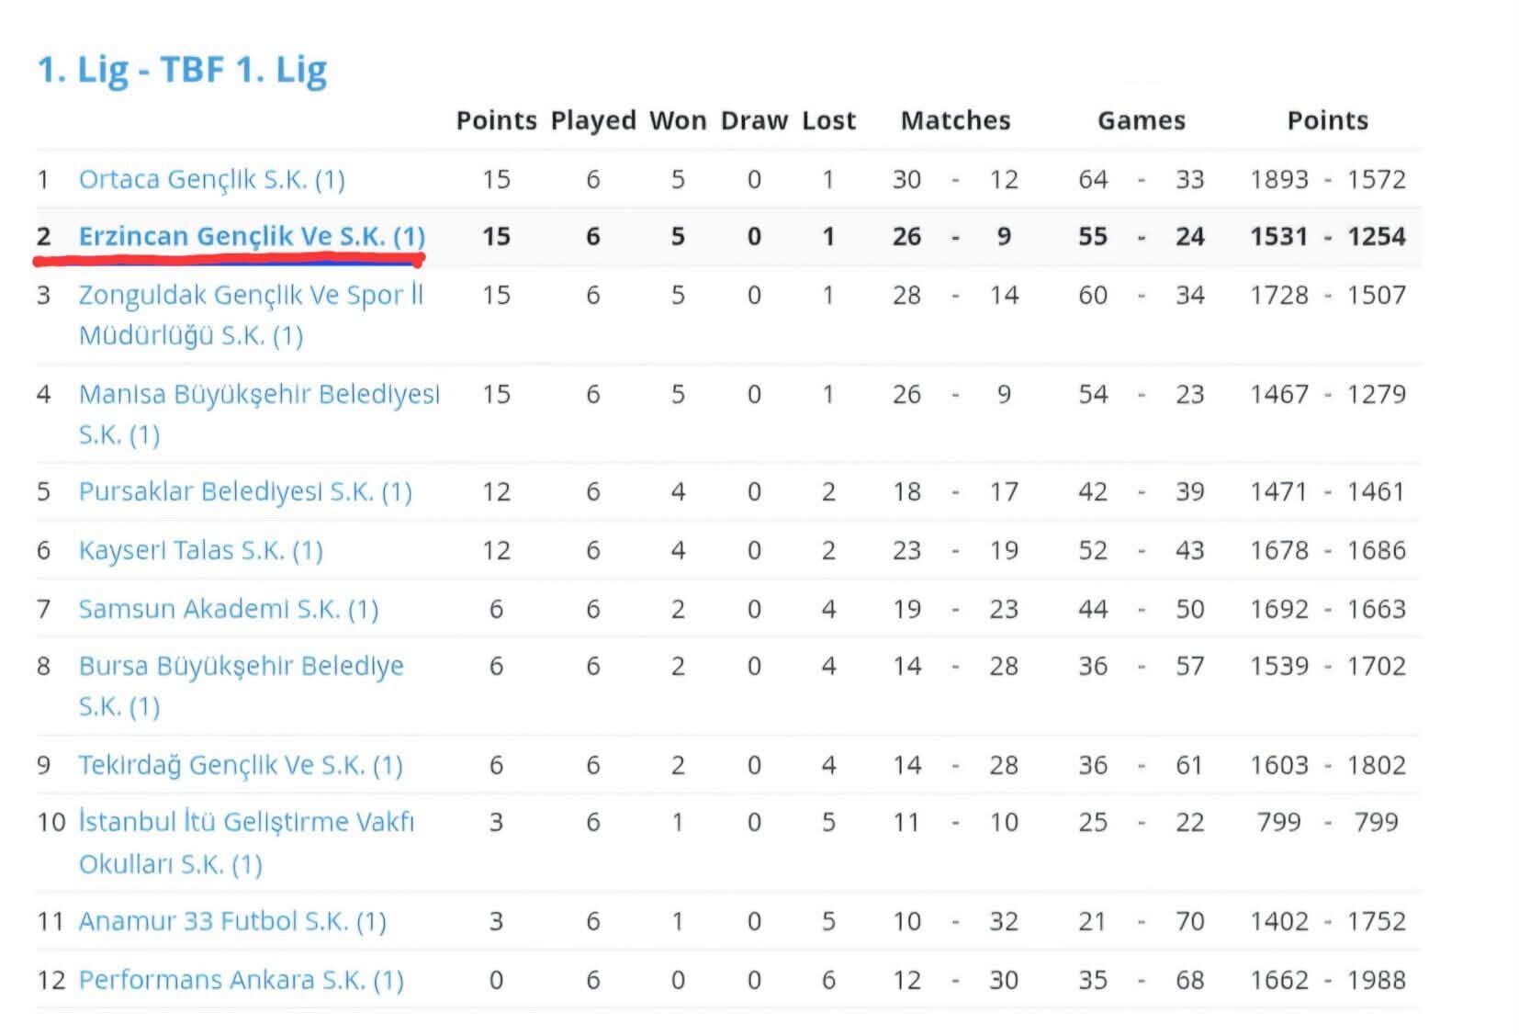The image size is (1519, 1035).
Task: Click the Played column header
Action: 593,121
